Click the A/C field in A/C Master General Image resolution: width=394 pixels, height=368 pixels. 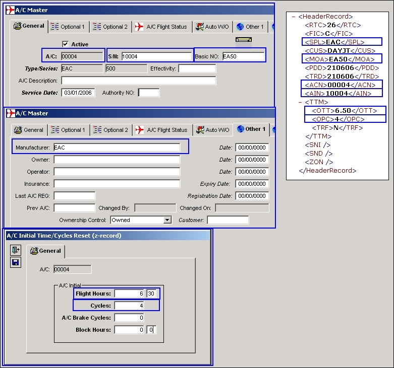[x=82, y=56]
